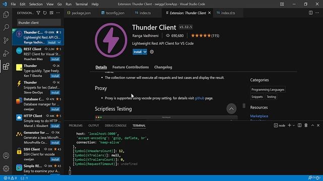The height and width of the screenshot is (181, 323).
Task: Open the Feature Contributions tab
Action: 130,67
